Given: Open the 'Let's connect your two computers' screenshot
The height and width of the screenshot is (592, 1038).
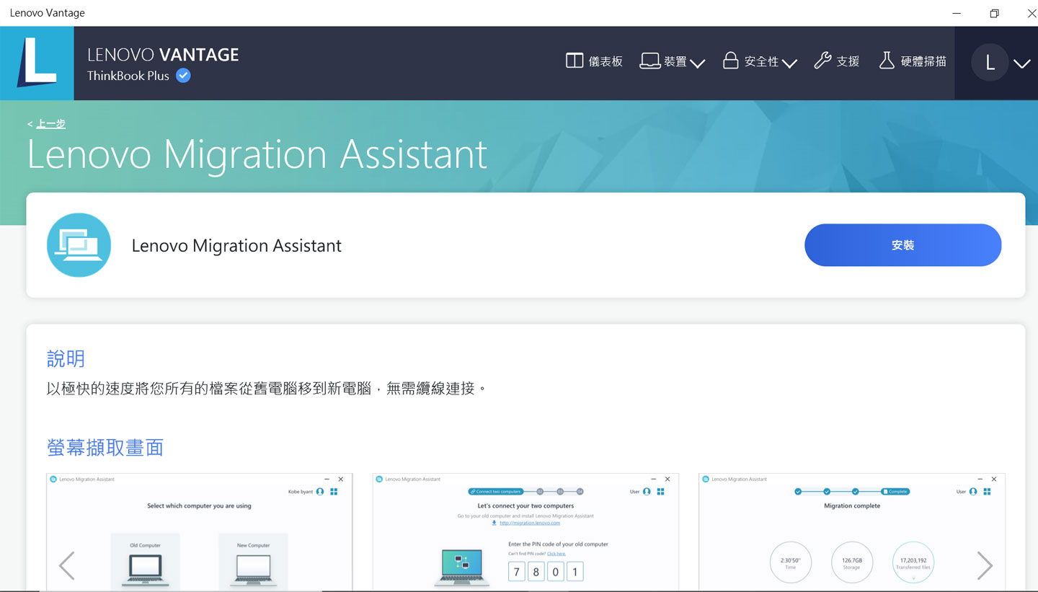Looking at the screenshot, I should click(x=525, y=531).
